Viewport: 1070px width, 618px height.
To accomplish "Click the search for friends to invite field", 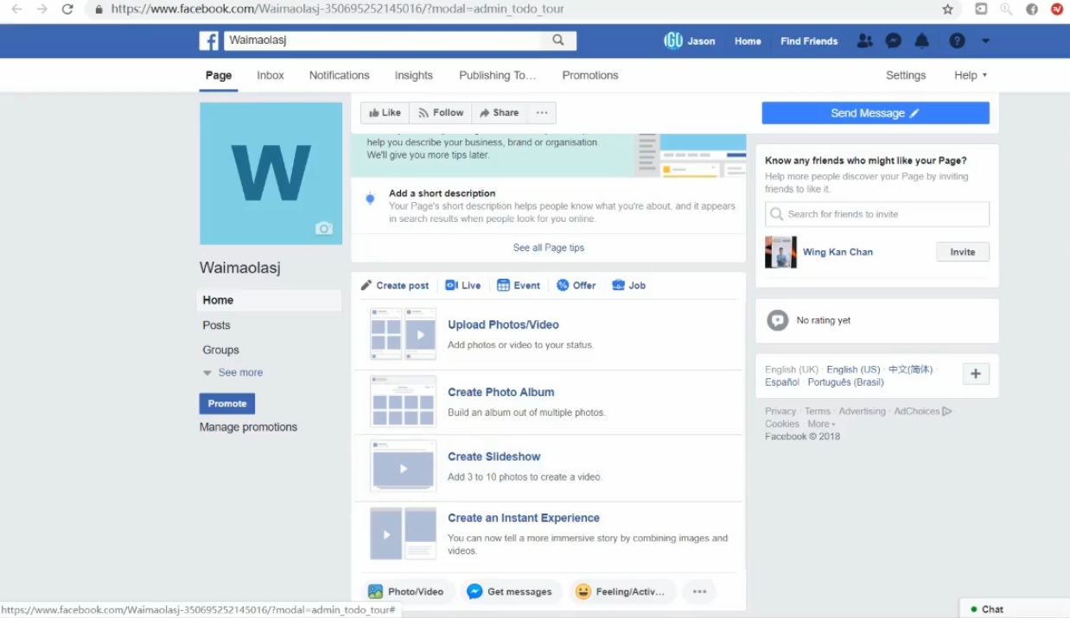I will (877, 214).
